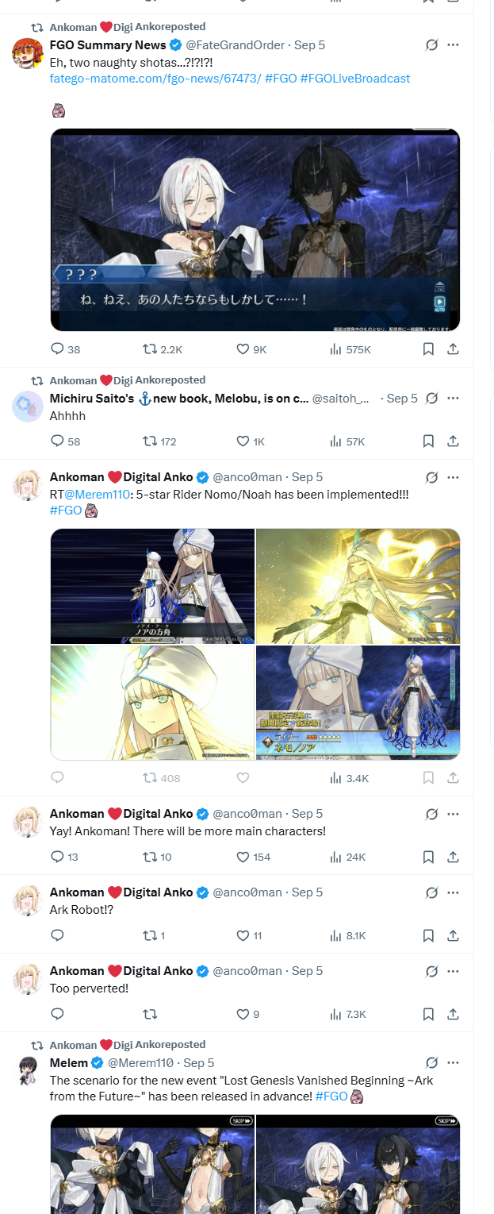The image size is (494, 1214).
Task: Share the Michiru Saito tweet
Action: (453, 441)
